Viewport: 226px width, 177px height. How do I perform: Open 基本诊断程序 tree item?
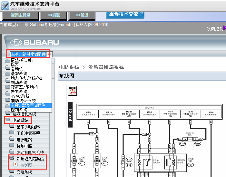[x=28, y=127]
